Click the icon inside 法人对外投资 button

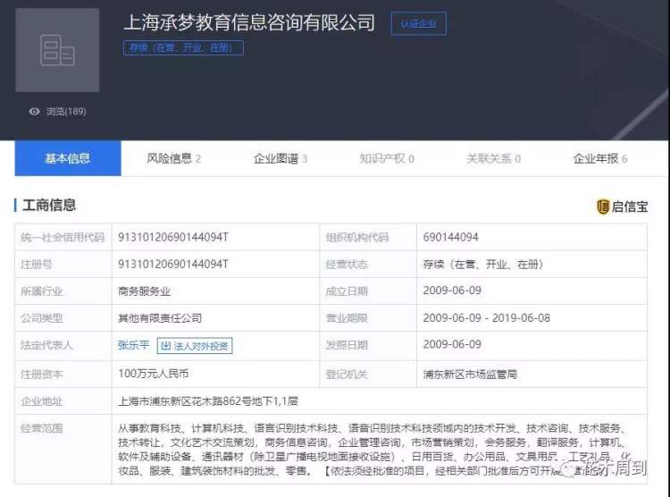(166, 346)
